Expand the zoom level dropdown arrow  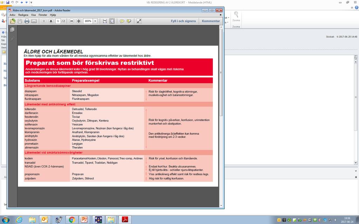click(x=95, y=21)
